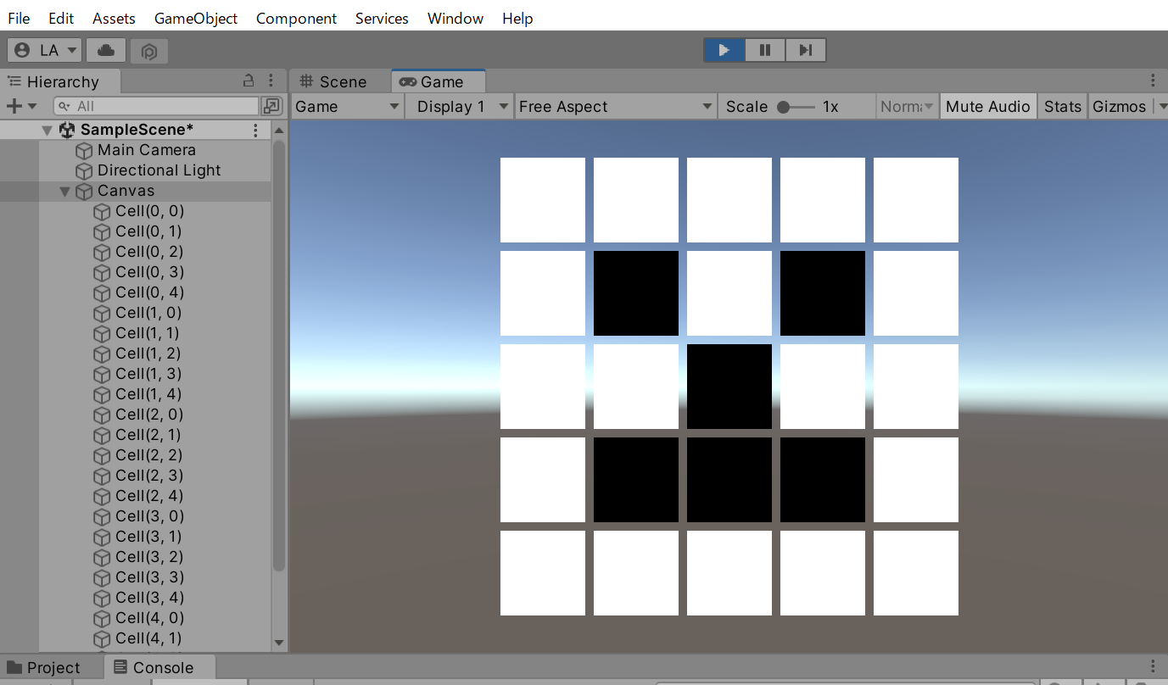The height and width of the screenshot is (685, 1168).
Task: Open the cloud services icon
Action: [x=106, y=50]
